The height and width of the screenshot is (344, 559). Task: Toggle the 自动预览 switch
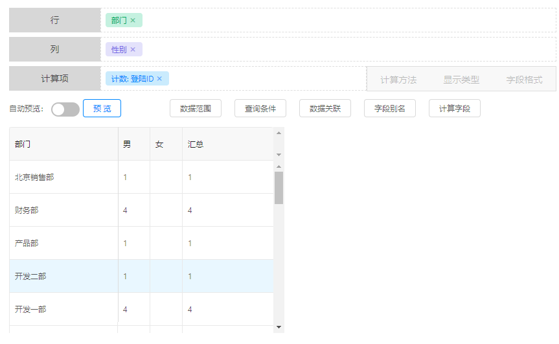[65, 109]
